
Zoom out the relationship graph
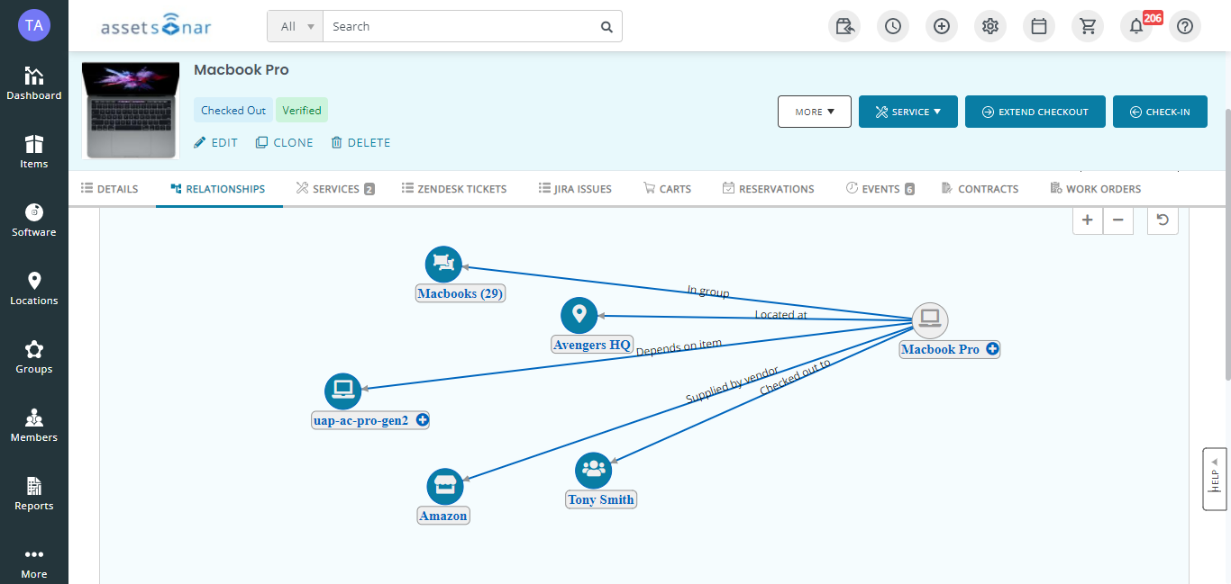click(1118, 220)
